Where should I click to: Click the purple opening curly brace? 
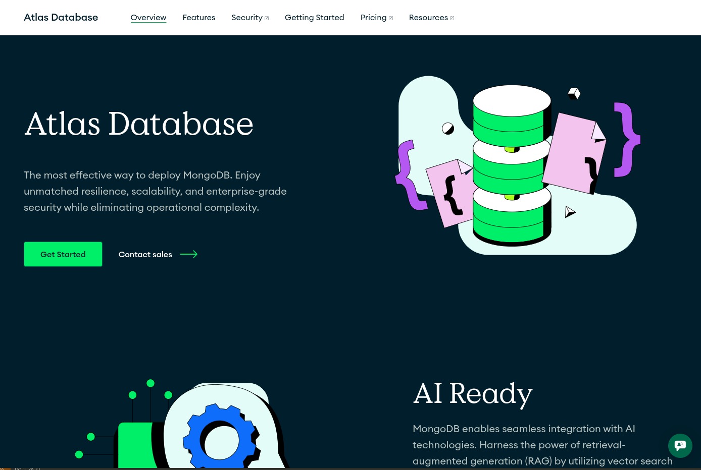pyautogui.click(x=407, y=175)
